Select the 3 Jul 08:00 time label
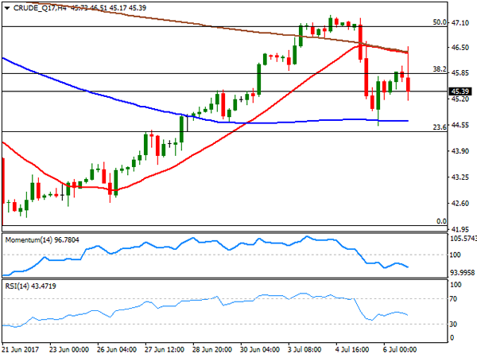The width and height of the screenshot is (477, 358). click(x=304, y=349)
